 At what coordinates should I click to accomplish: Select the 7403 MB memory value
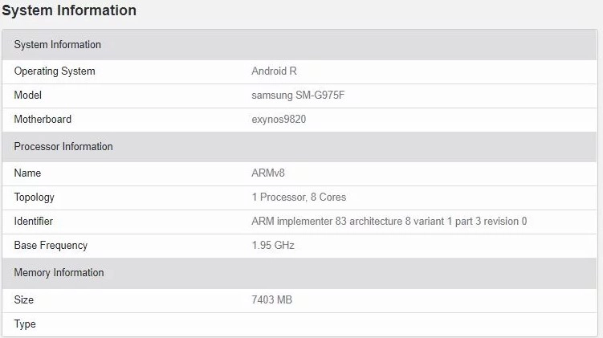click(273, 300)
